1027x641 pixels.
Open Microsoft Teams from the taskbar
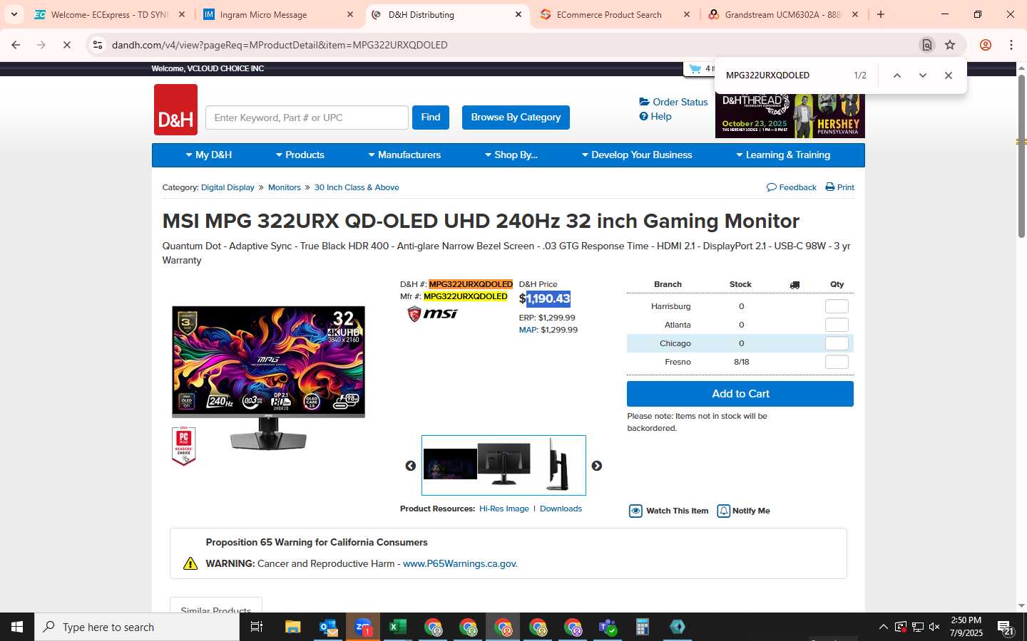coord(608,627)
